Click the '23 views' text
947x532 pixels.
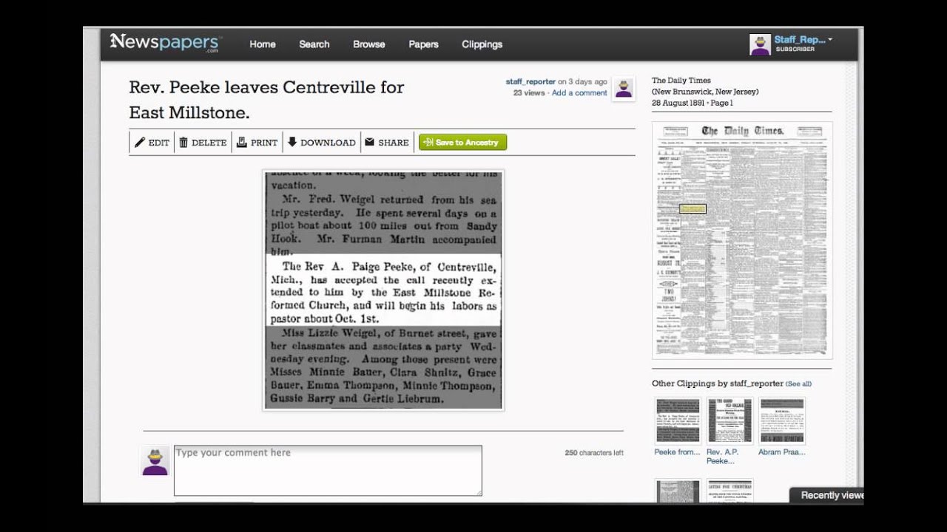(x=529, y=93)
